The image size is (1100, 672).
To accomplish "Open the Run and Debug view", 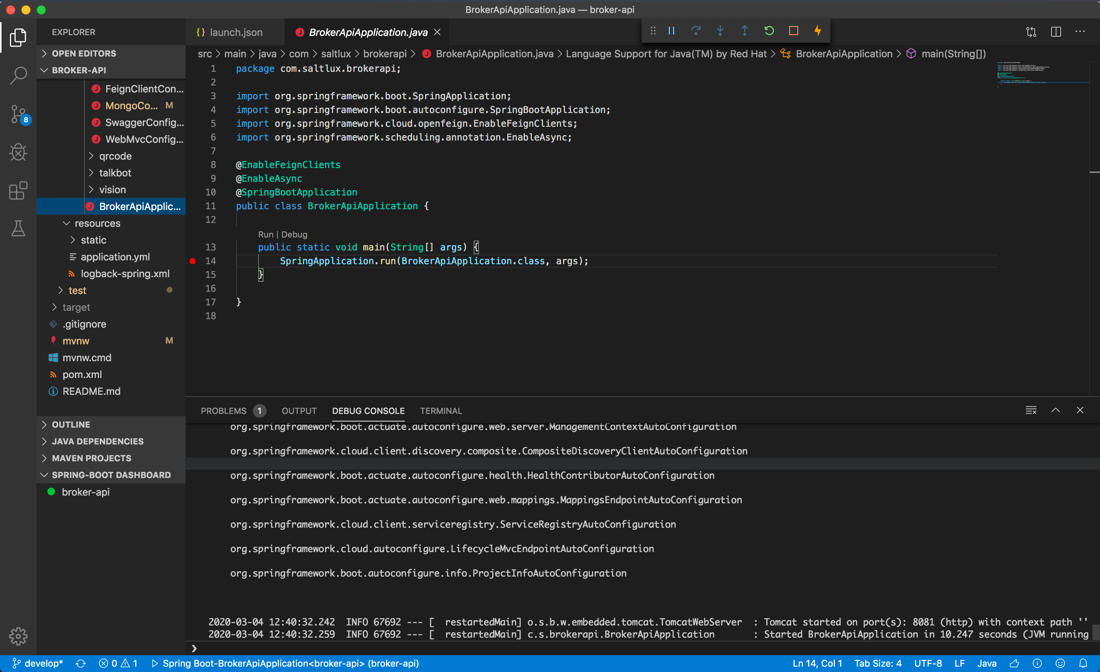I will [18, 152].
